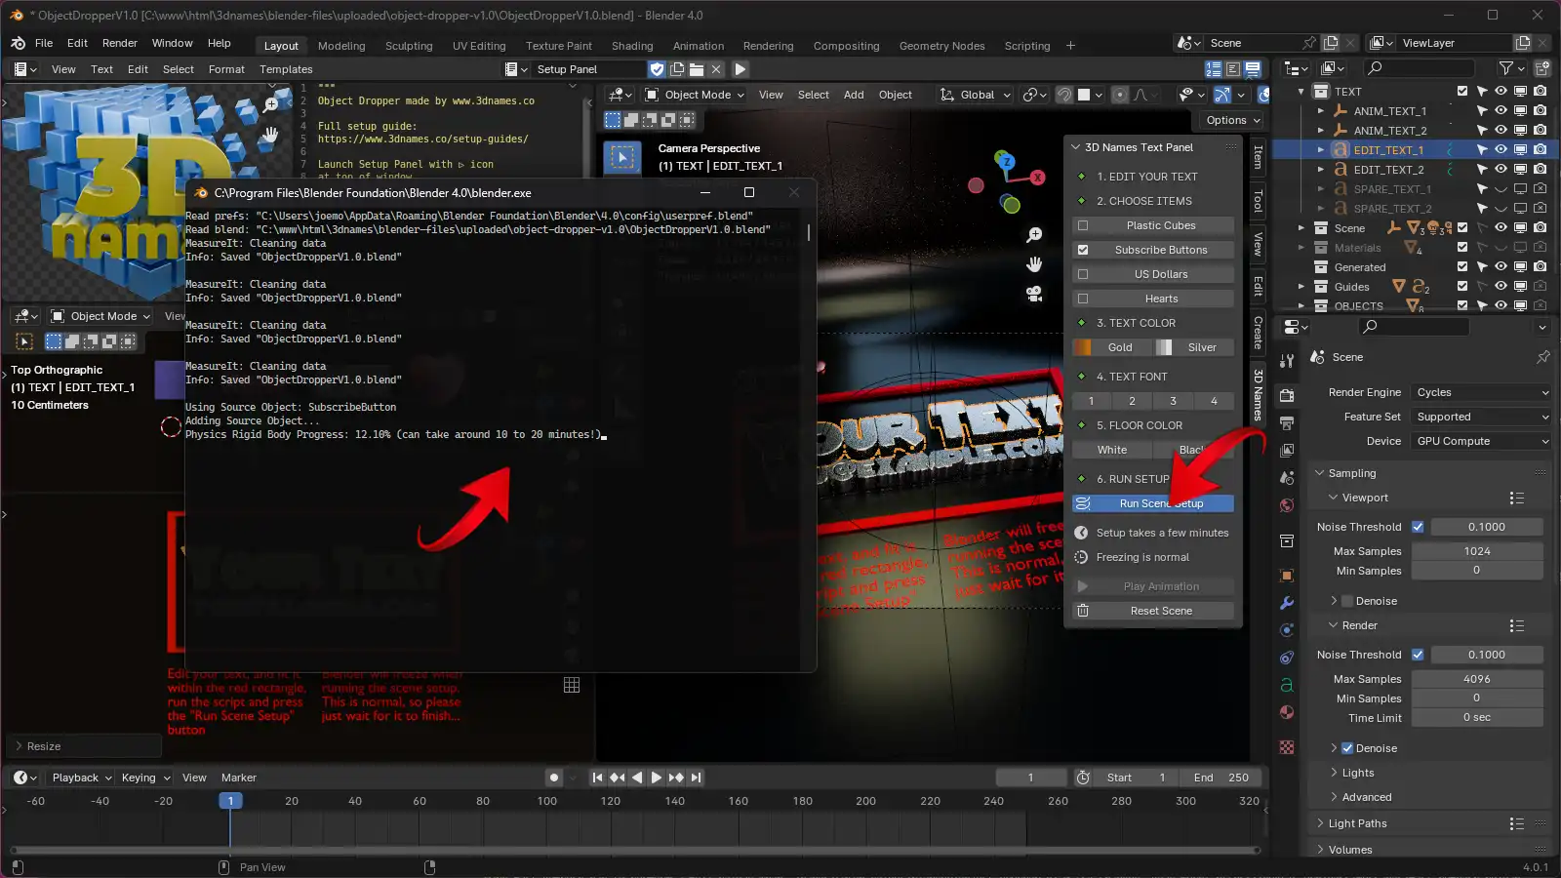Click the Play Animation button
The width and height of the screenshot is (1561, 878).
(1153, 586)
